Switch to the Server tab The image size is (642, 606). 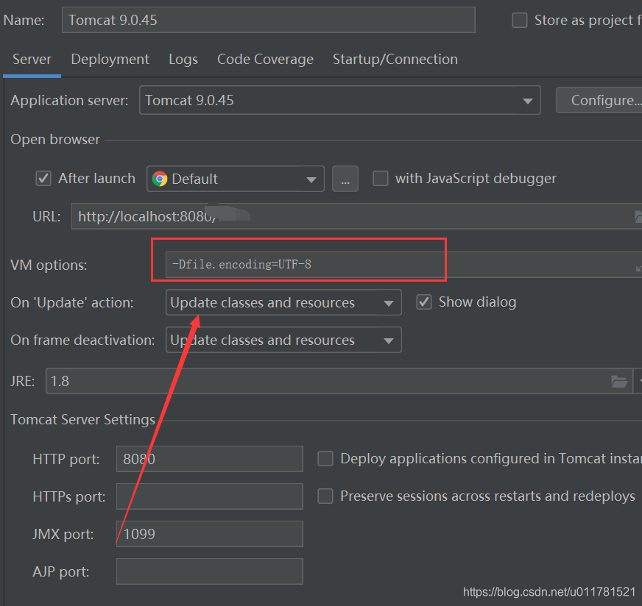(x=32, y=60)
